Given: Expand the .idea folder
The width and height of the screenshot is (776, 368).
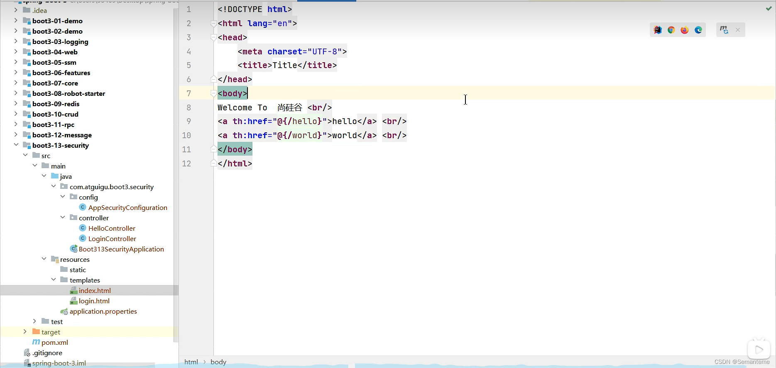Looking at the screenshot, I should [16, 10].
